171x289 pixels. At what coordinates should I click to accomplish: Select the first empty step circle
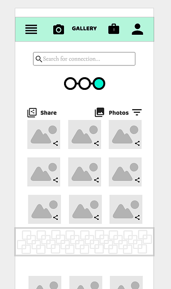pyautogui.click(x=70, y=84)
